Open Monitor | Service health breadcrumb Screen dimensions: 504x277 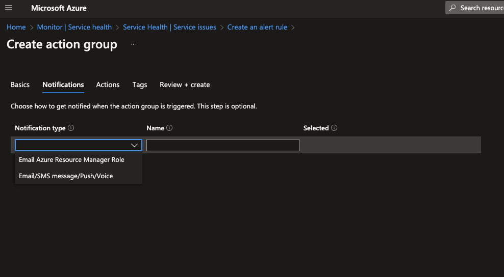tap(74, 27)
